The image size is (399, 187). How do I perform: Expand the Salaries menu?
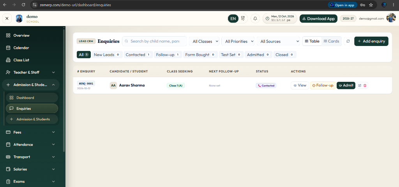(30, 169)
